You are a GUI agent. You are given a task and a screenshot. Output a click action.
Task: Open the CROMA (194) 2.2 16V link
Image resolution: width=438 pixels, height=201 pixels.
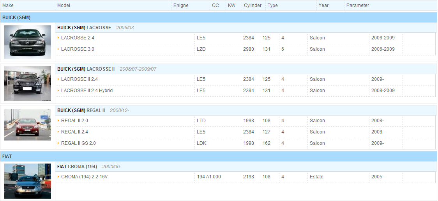coord(84,177)
